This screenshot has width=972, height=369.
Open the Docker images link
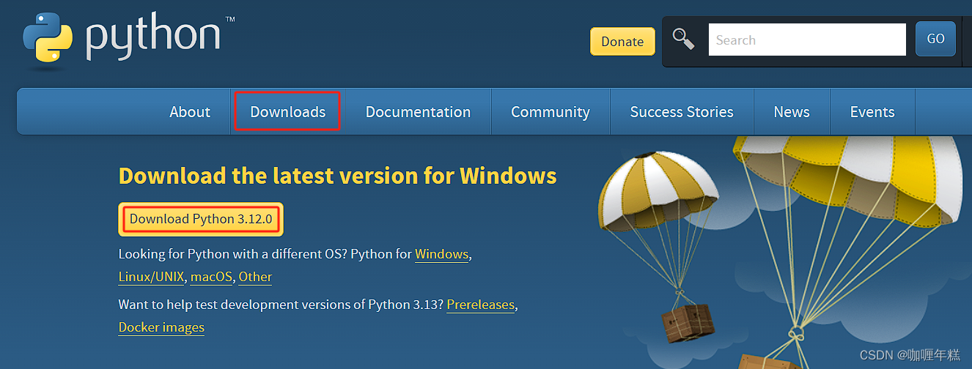(161, 327)
